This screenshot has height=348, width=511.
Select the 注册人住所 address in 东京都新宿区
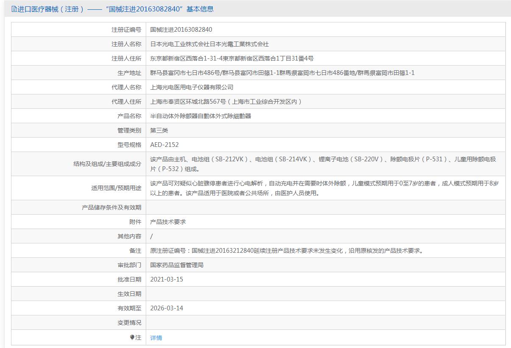(232, 58)
